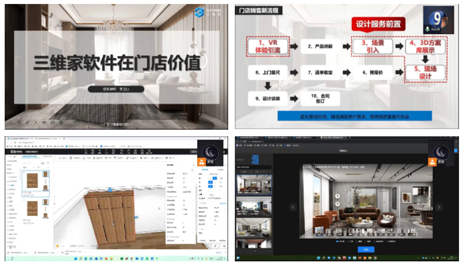The image size is (463, 266).
Task: Click the '3、场景引入' flow box
Action: 373,46
